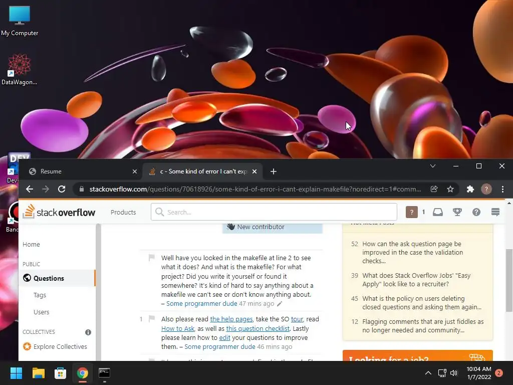
Task: Select Questions in left sidebar
Action: tap(57, 278)
